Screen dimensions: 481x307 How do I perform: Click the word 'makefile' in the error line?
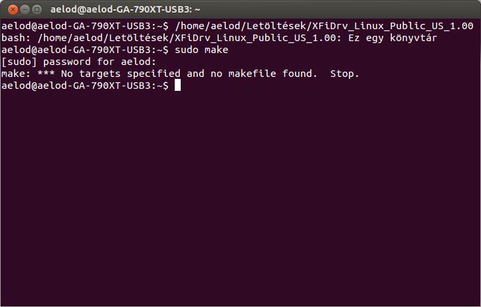pos(252,74)
